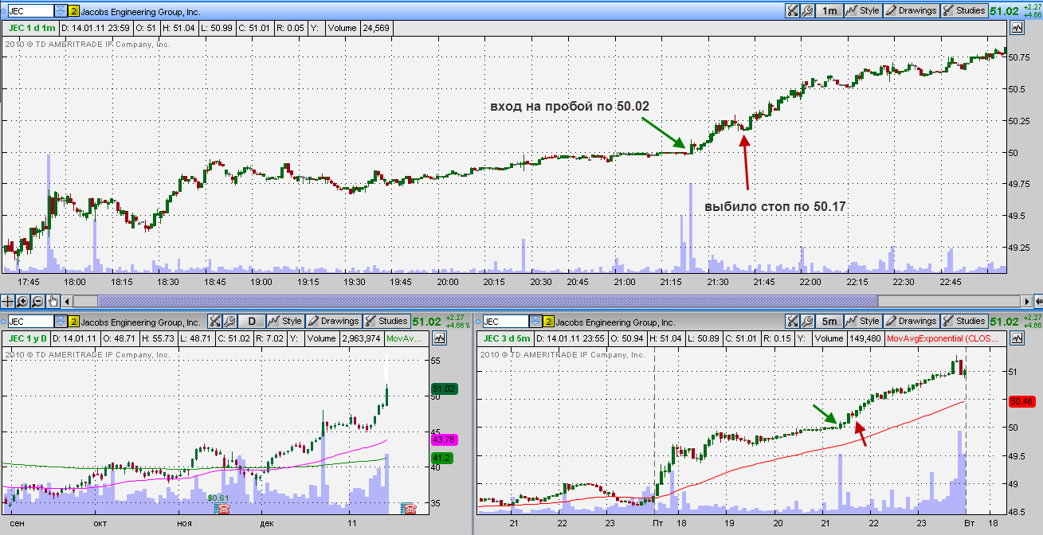The image size is (1043, 535).
Task: Click the MovAv... study label in daily chart
Action: point(406,338)
